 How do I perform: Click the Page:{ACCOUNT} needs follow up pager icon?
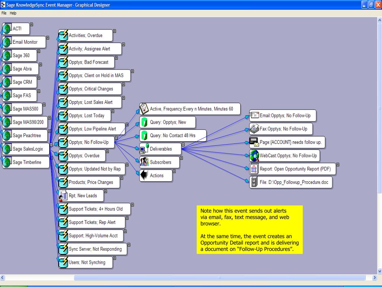click(x=254, y=142)
